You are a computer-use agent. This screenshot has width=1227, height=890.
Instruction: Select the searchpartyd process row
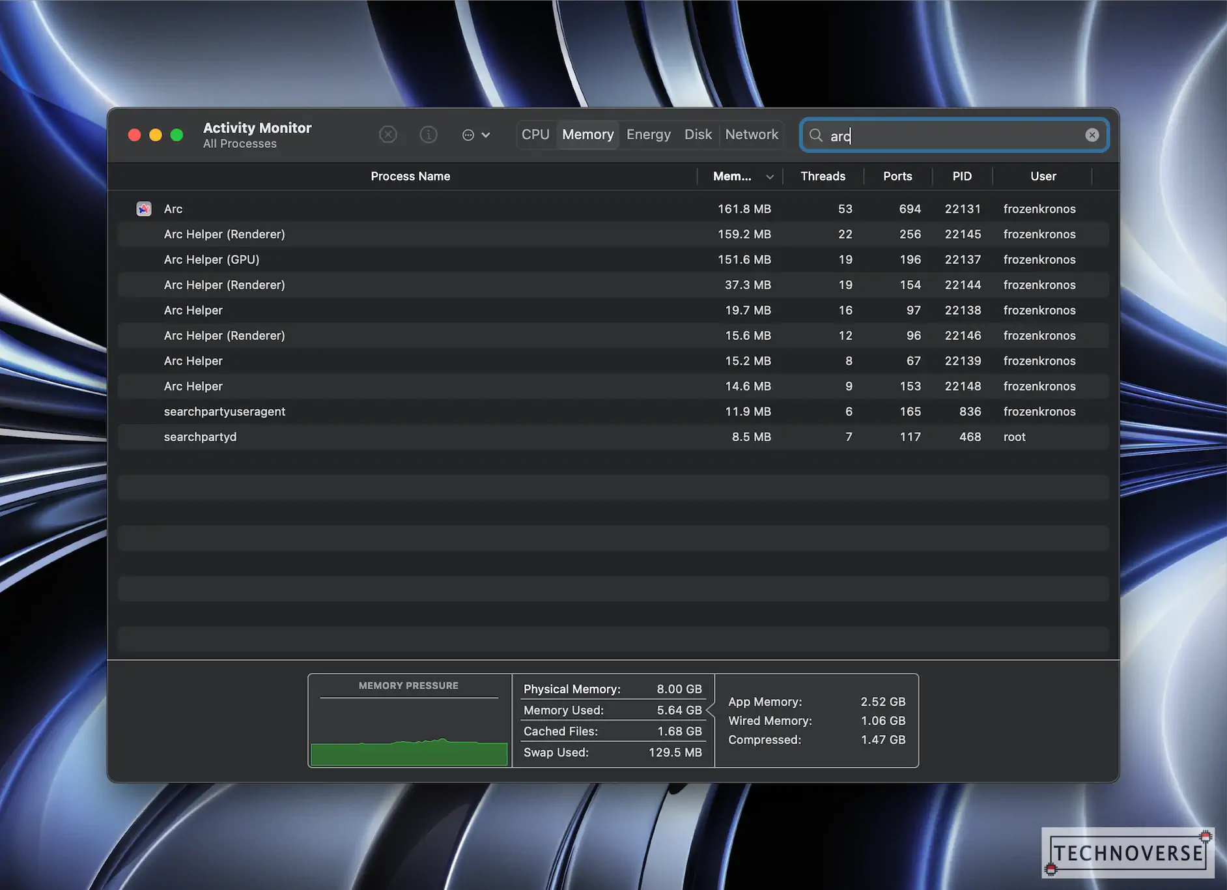pyautogui.click(x=613, y=437)
